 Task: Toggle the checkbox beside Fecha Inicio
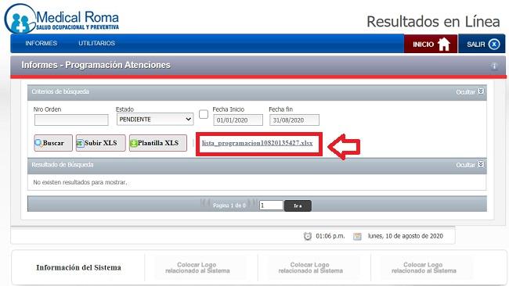tap(204, 114)
